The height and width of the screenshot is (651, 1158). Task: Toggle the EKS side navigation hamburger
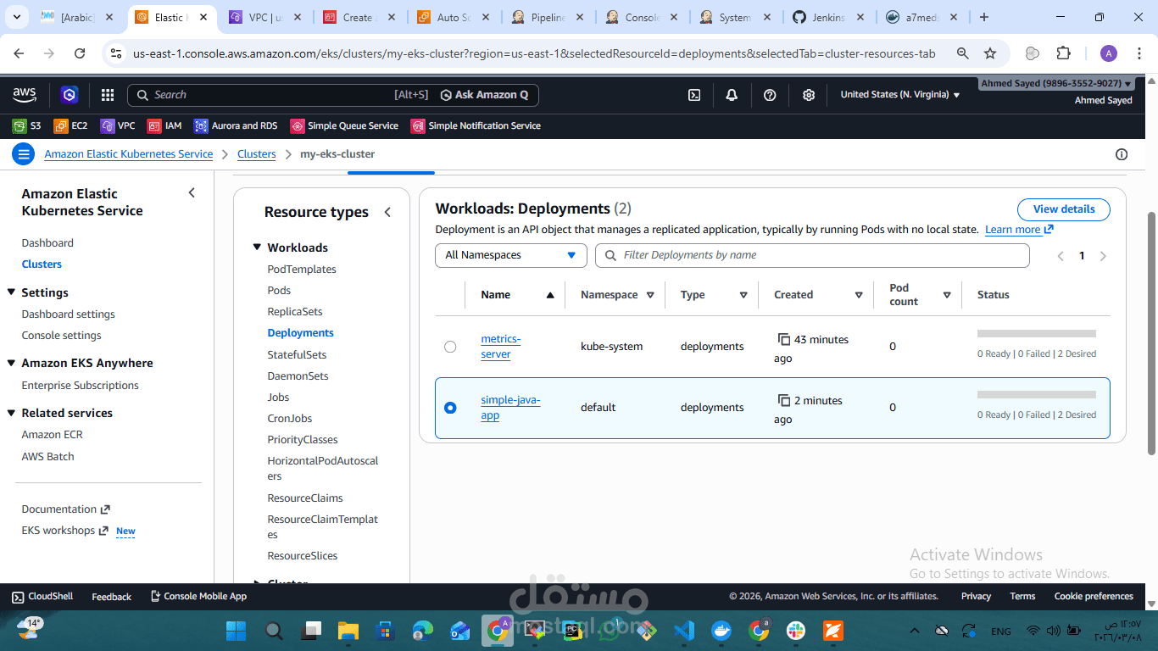tap(24, 154)
